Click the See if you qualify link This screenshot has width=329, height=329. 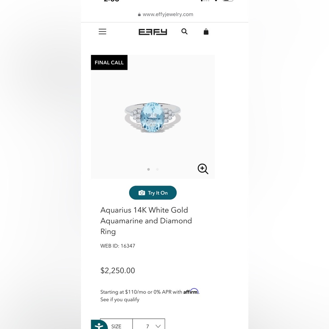click(x=120, y=299)
